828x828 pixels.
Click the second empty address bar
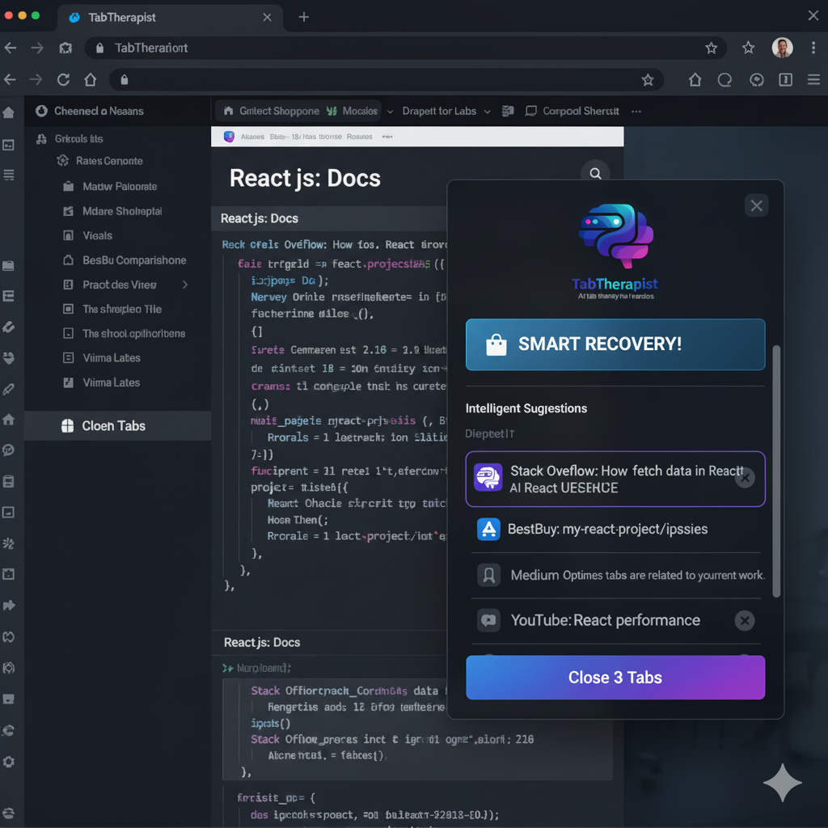(x=387, y=80)
